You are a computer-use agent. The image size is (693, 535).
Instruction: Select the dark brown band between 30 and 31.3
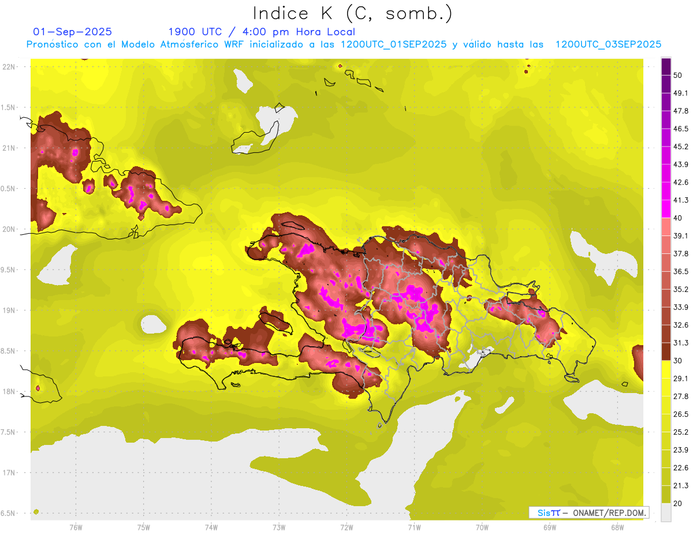[x=666, y=351]
